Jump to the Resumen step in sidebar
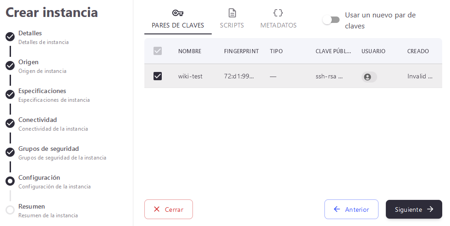 point(31,207)
